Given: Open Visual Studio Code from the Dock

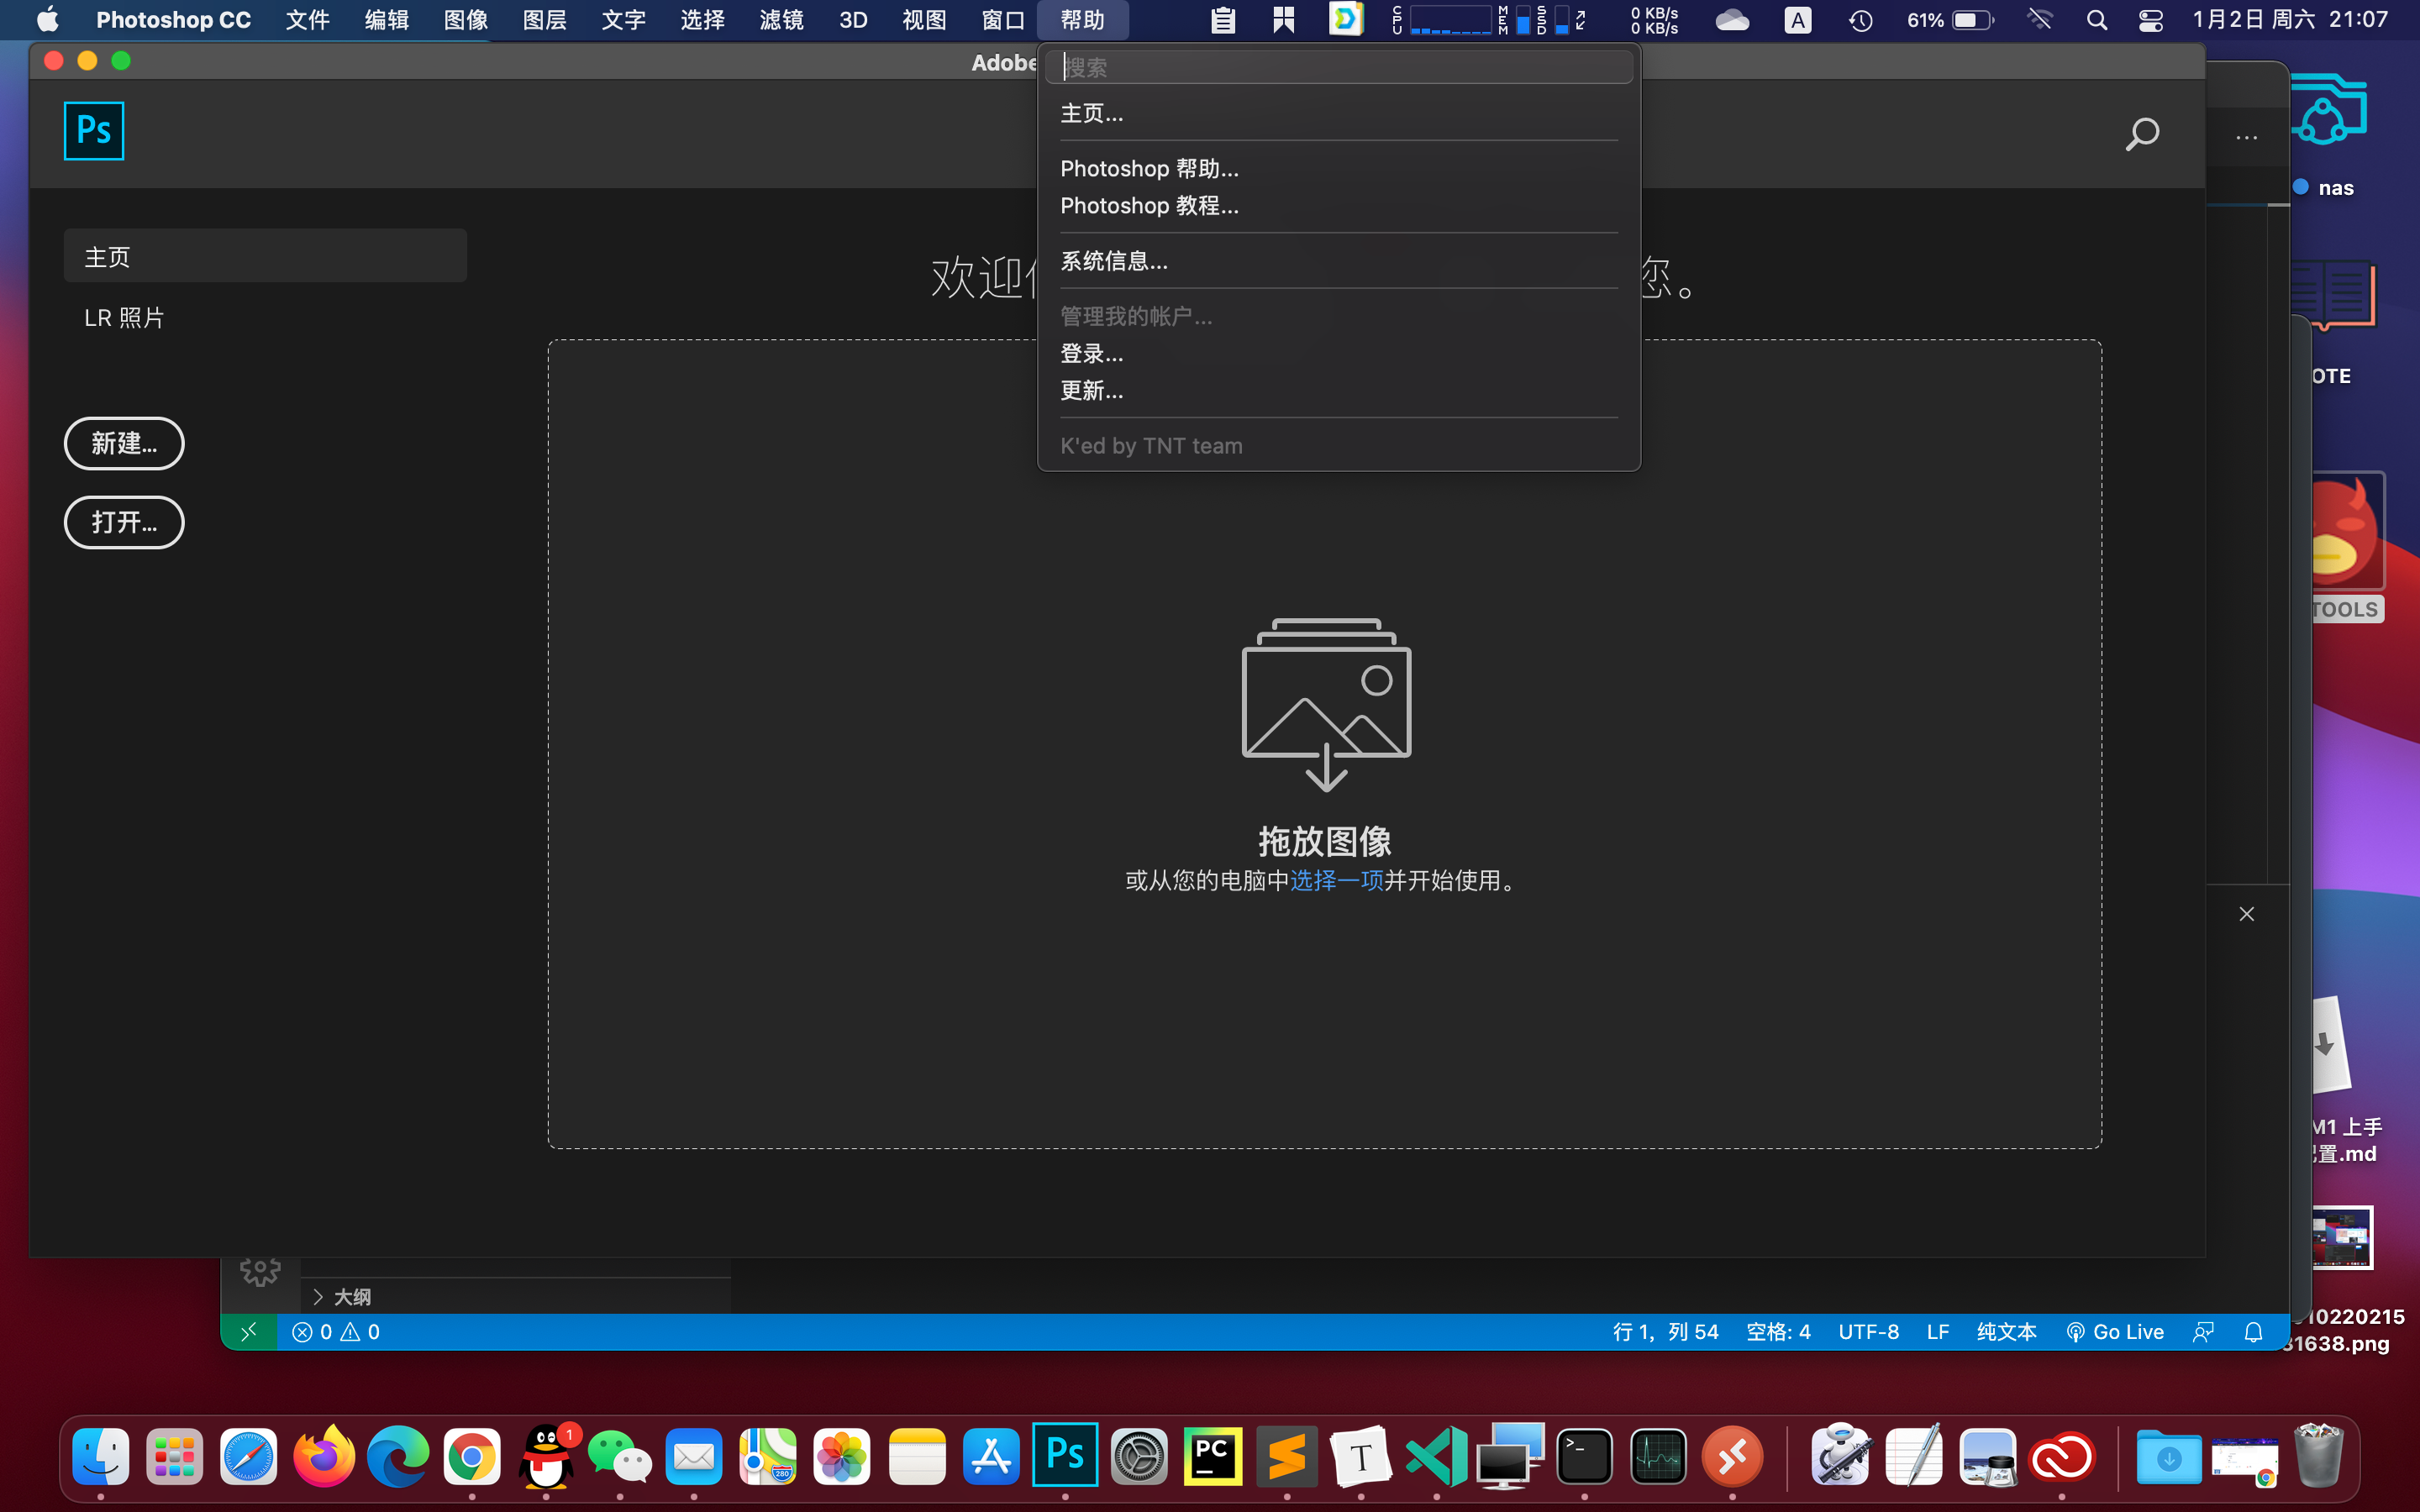Looking at the screenshot, I should coord(1437,1456).
